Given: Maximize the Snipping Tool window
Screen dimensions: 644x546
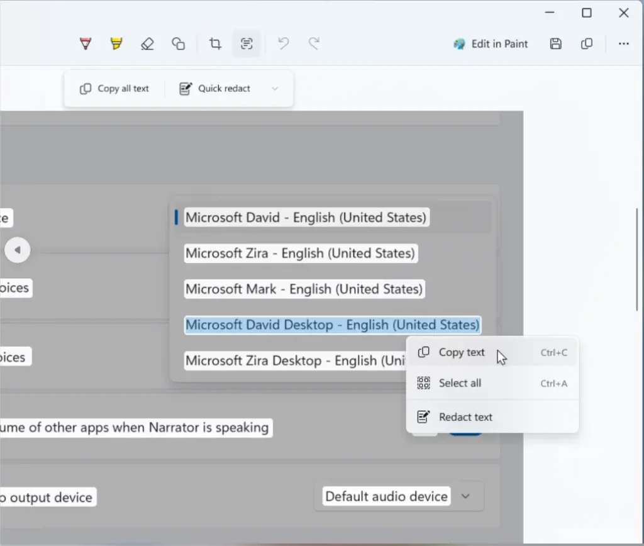Looking at the screenshot, I should pyautogui.click(x=587, y=13).
